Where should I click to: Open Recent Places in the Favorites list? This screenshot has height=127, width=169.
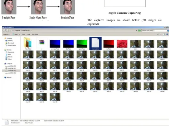click(11, 45)
